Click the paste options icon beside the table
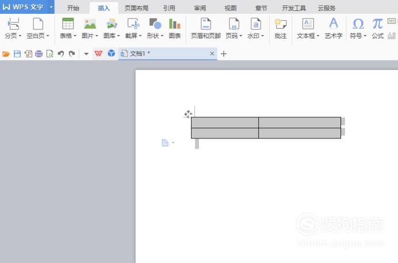Image resolution: width=398 pixels, height=263 pixels. [x=165, y=143]
